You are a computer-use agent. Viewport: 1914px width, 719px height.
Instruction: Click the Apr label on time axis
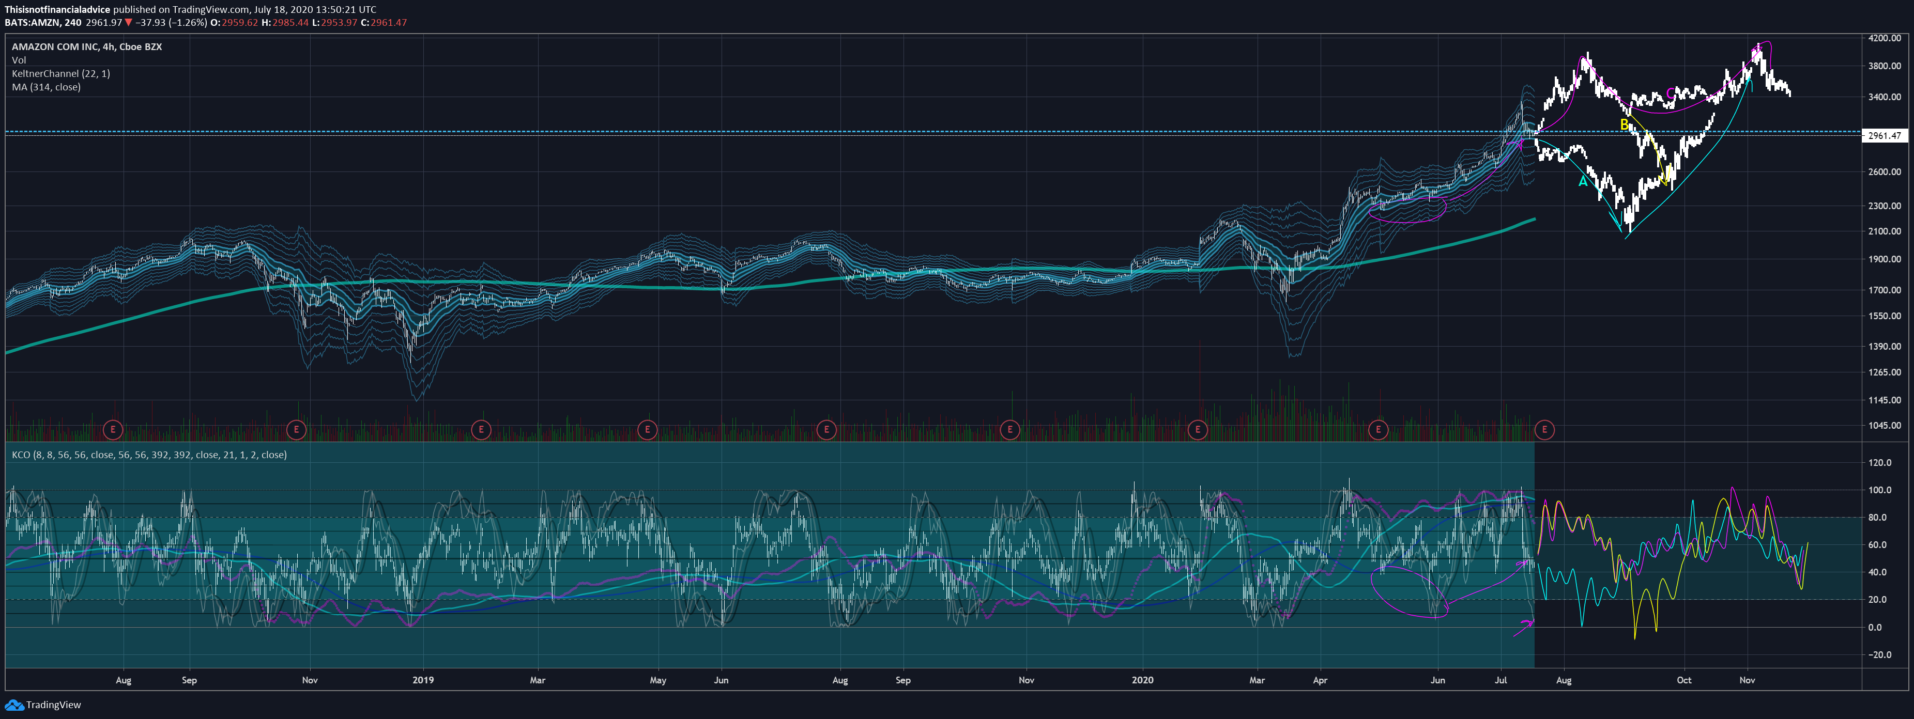point(1320,680)
